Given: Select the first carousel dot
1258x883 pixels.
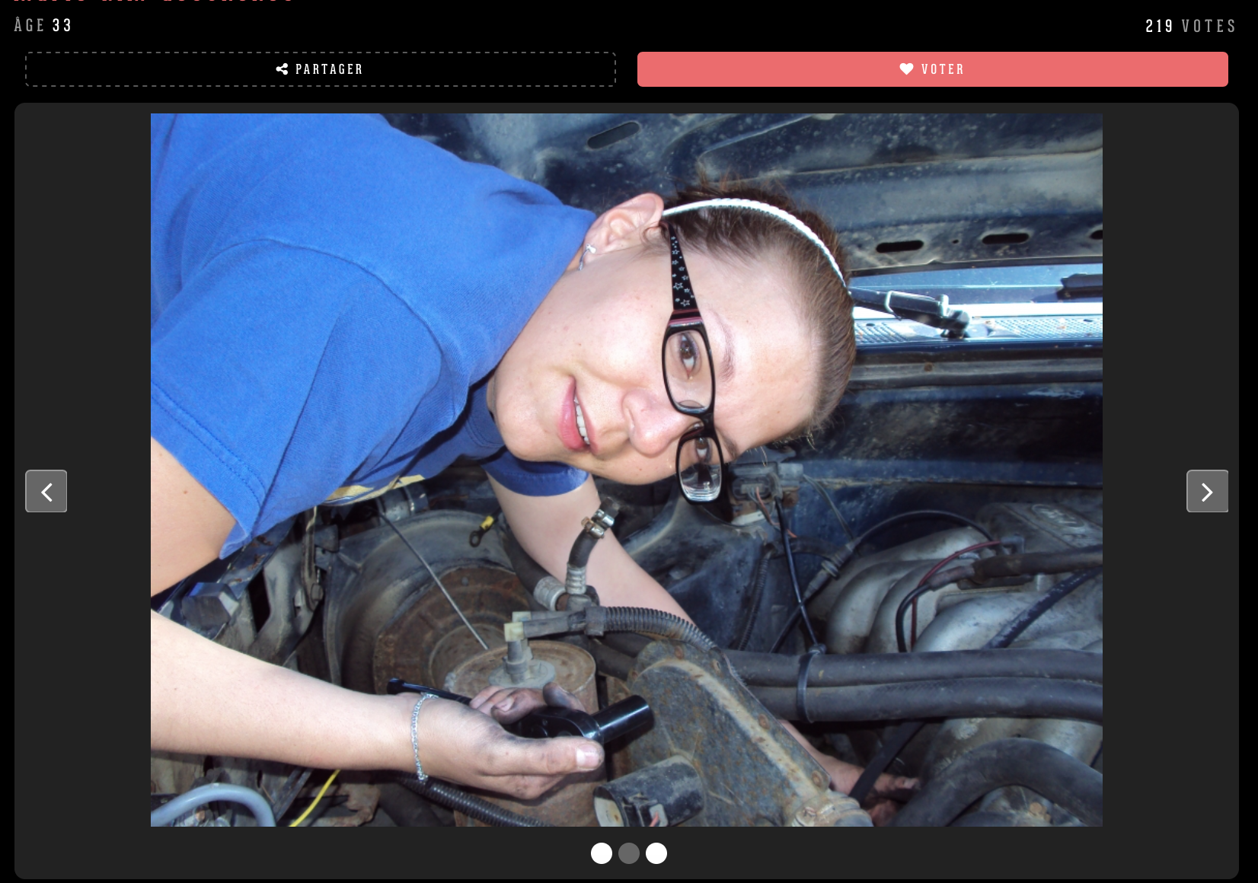Looking at the screenshot, I should [602, 853].
